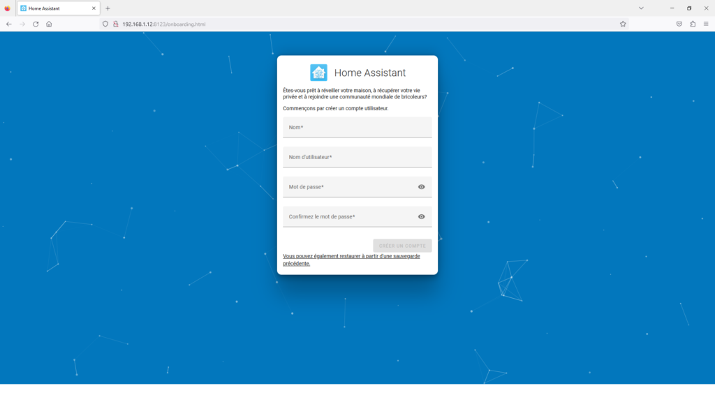The height and width of the screenshot is (402, 715).
Task: Click the Nom input field
Action: [x=357, y=127]
